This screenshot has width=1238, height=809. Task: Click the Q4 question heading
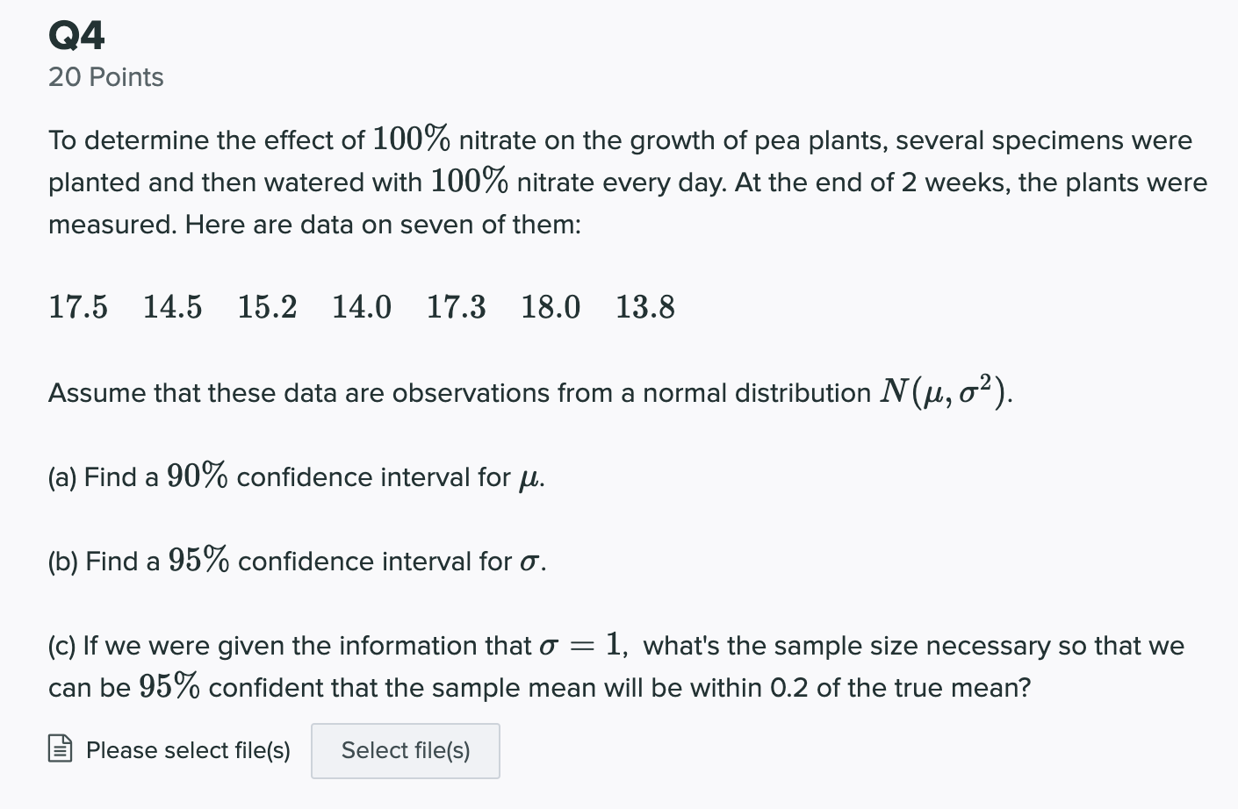coord(77,36)
